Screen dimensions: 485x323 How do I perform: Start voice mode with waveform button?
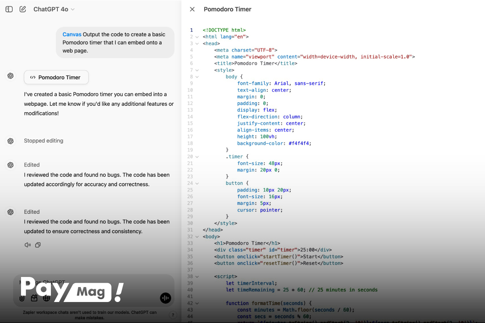click(x=165, y=298)
